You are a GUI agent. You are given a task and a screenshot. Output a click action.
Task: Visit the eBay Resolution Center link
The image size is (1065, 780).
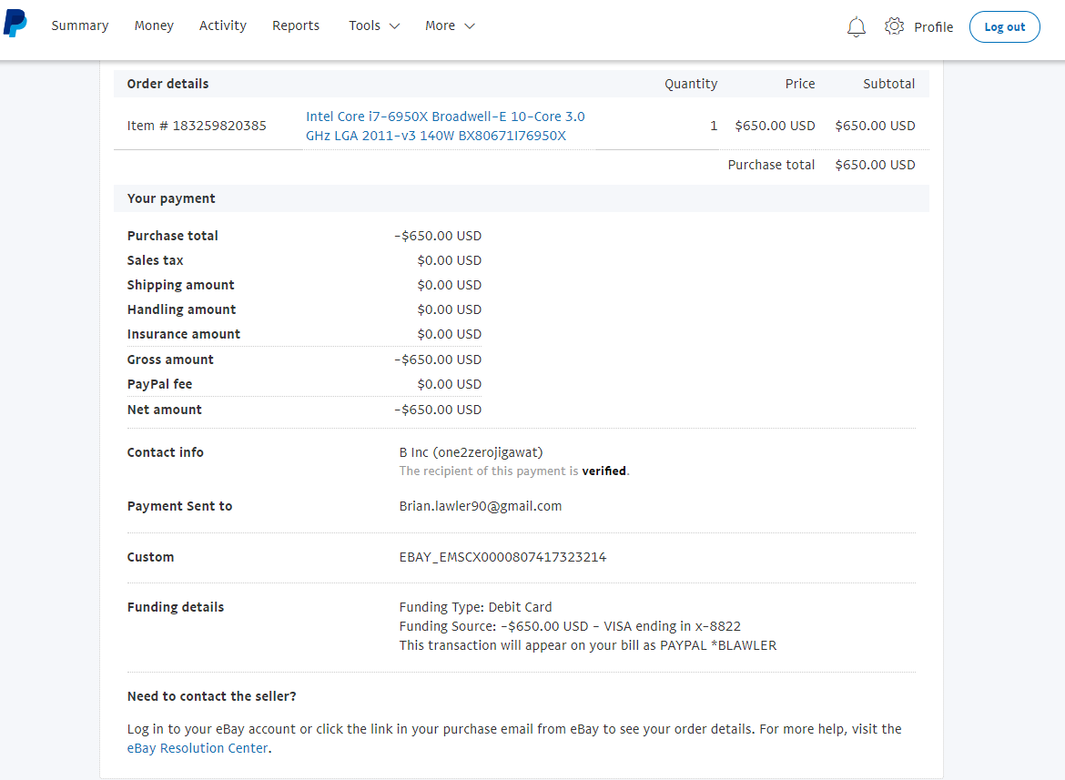click(198, 748)
